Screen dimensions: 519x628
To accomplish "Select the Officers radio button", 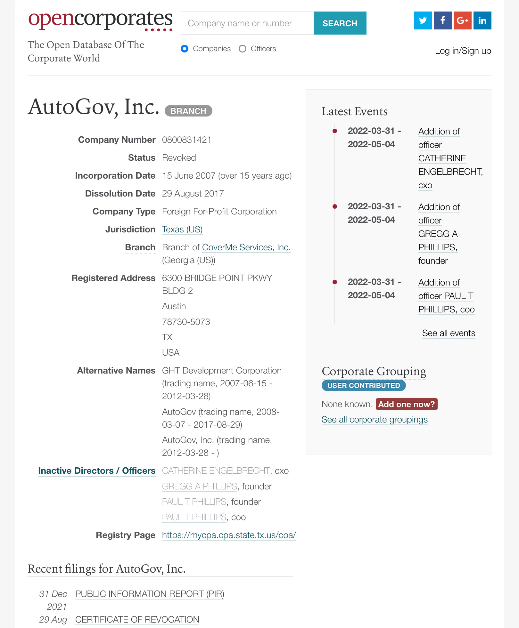I will (243, 49).
